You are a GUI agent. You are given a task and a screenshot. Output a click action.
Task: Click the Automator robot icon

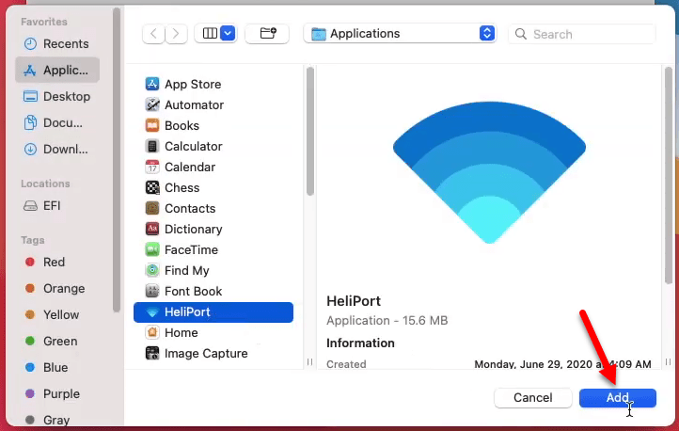(152, 104)
